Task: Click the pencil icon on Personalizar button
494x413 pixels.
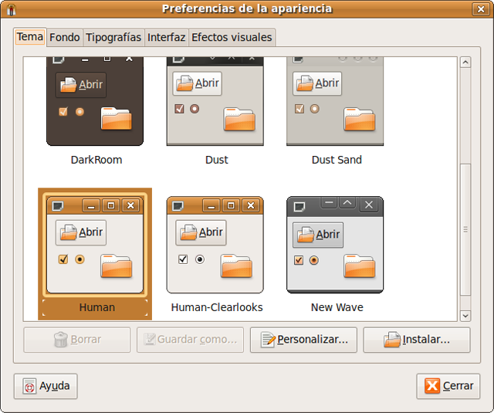Action: point(268,340)
